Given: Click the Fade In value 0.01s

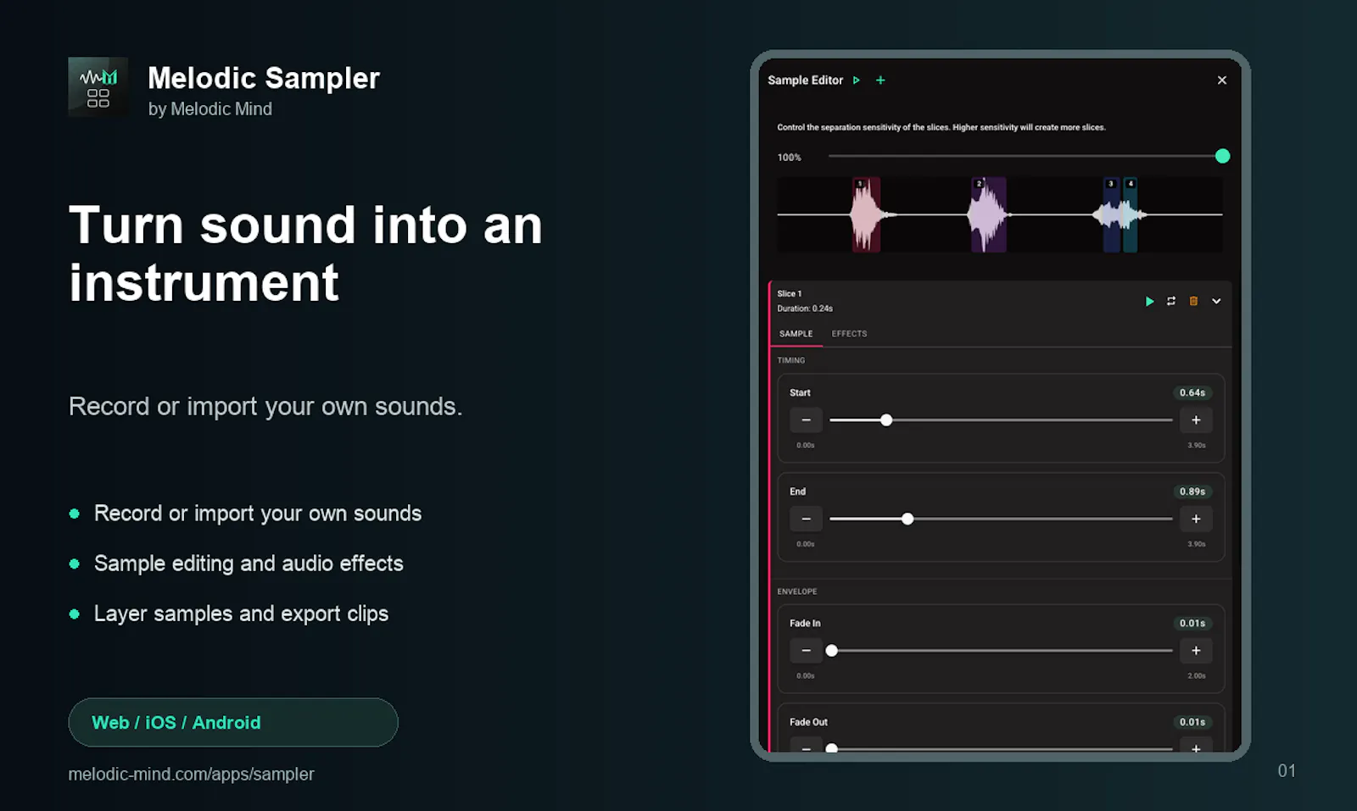Looking at the screenshot, I should click(x=1192, y=624).
